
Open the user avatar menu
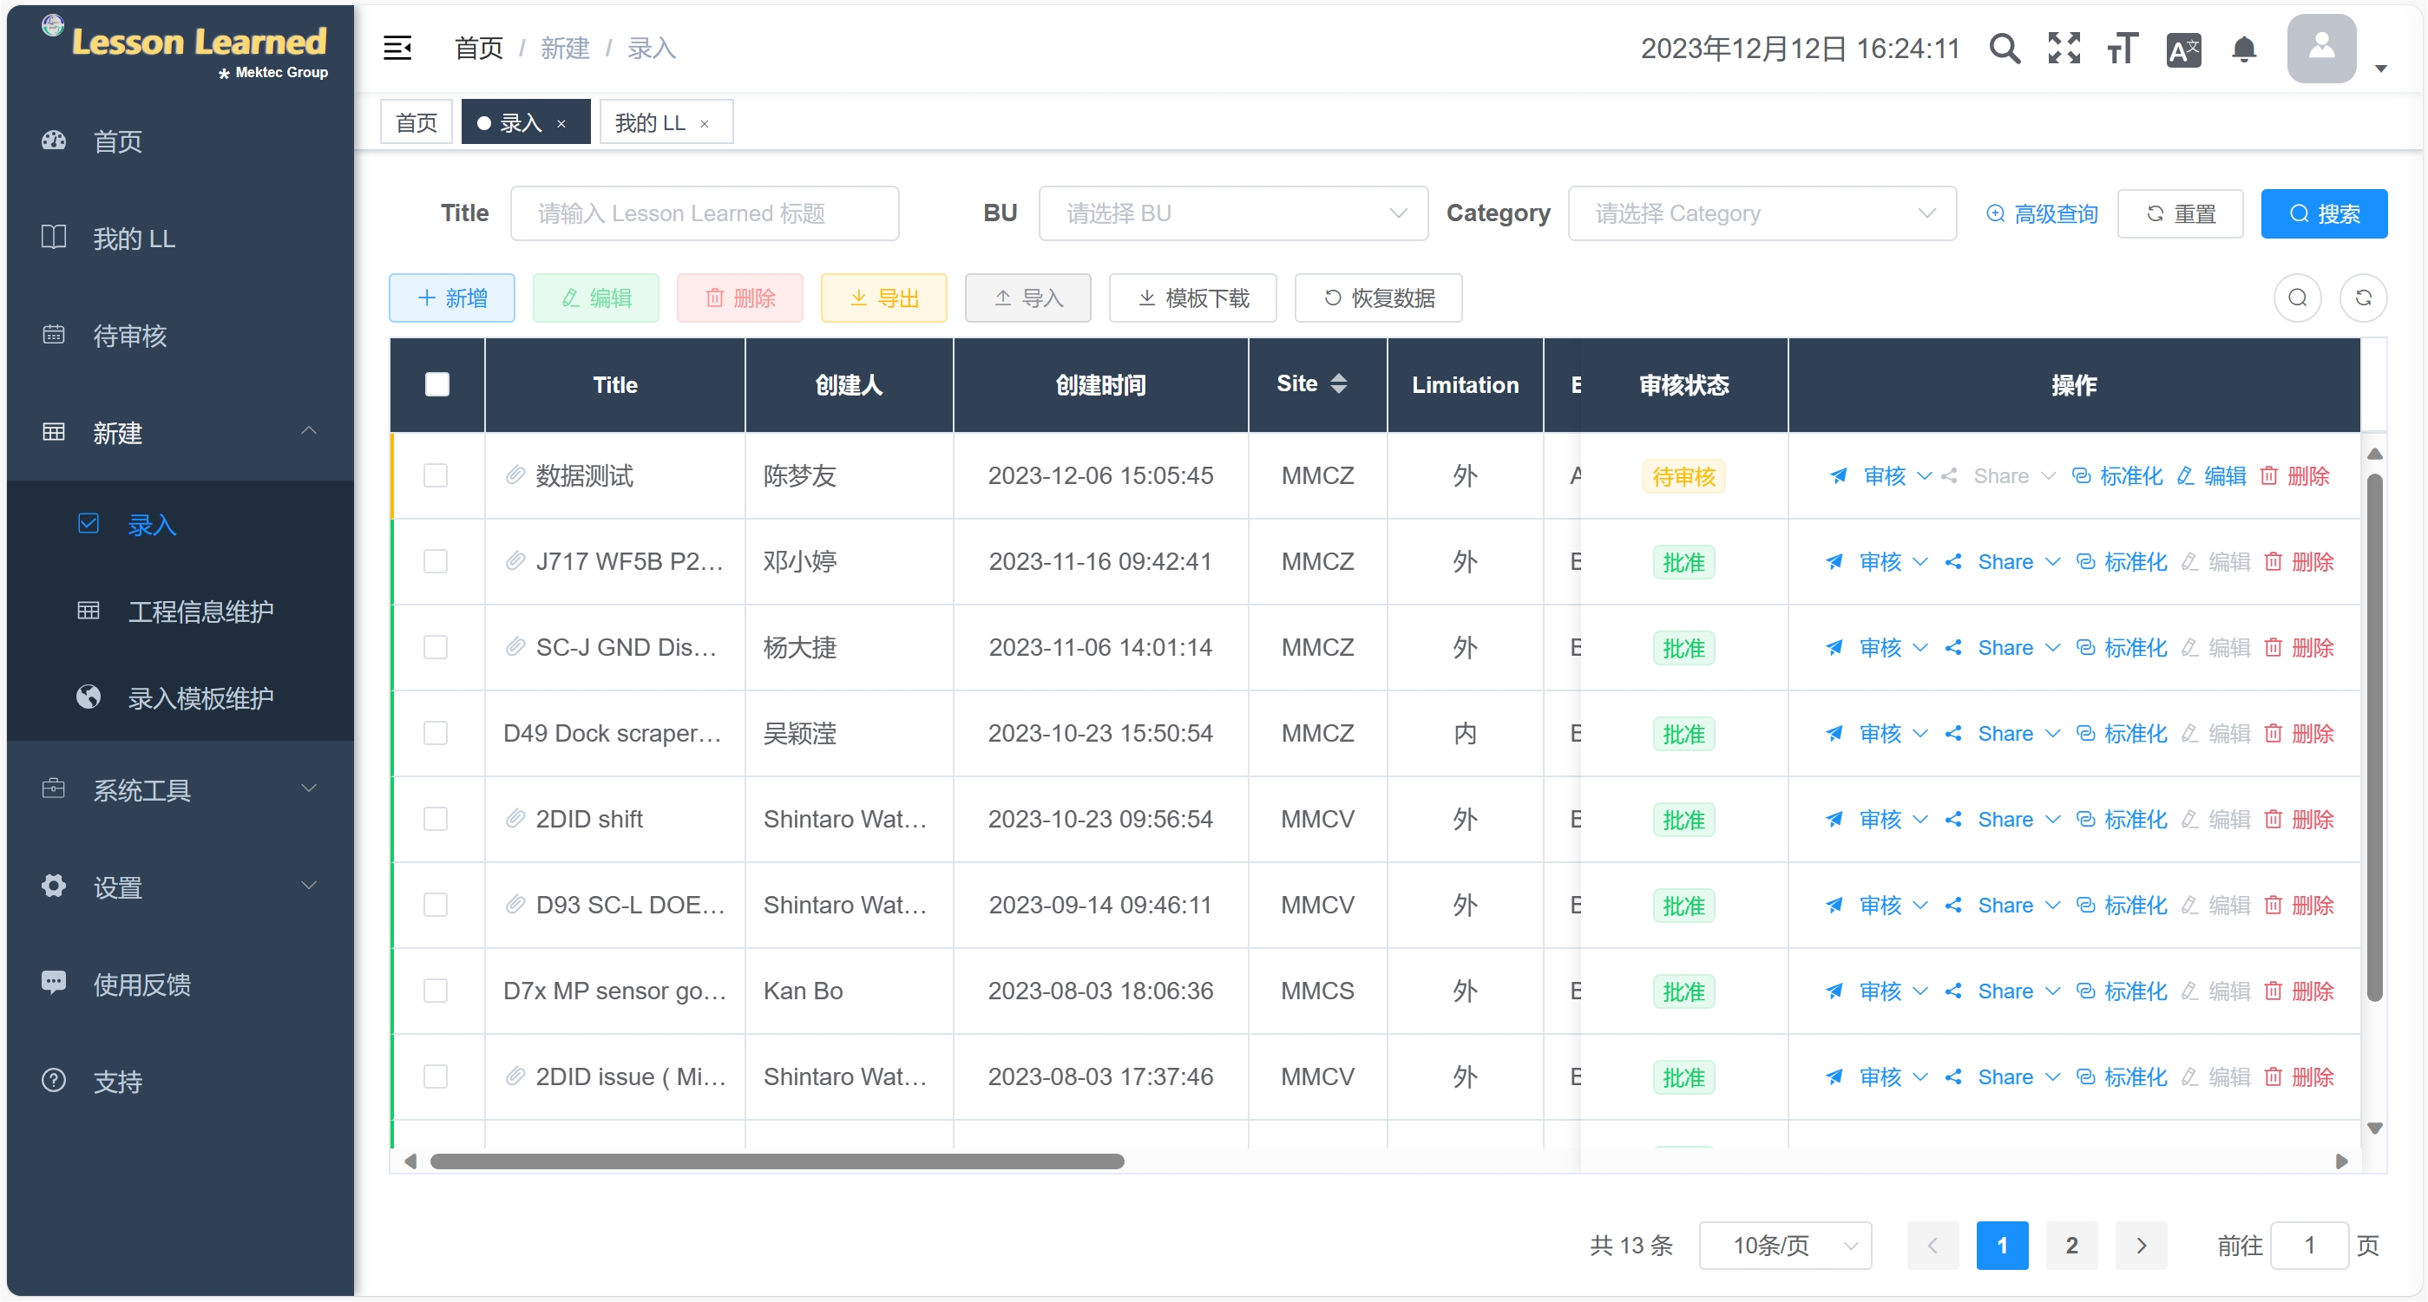[2321, 48]
